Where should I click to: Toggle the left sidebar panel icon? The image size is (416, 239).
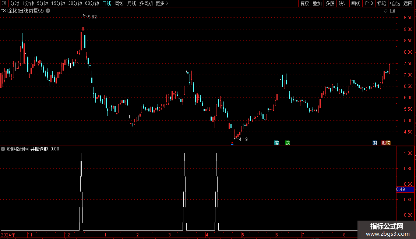point(4,3)
